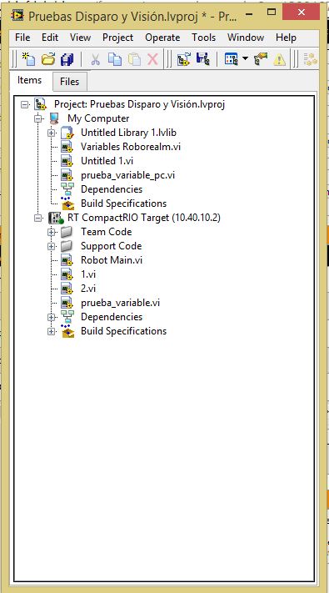This screenshot has width=329, height=593.
Task: Open the Window menu
Action: [246, 38]
